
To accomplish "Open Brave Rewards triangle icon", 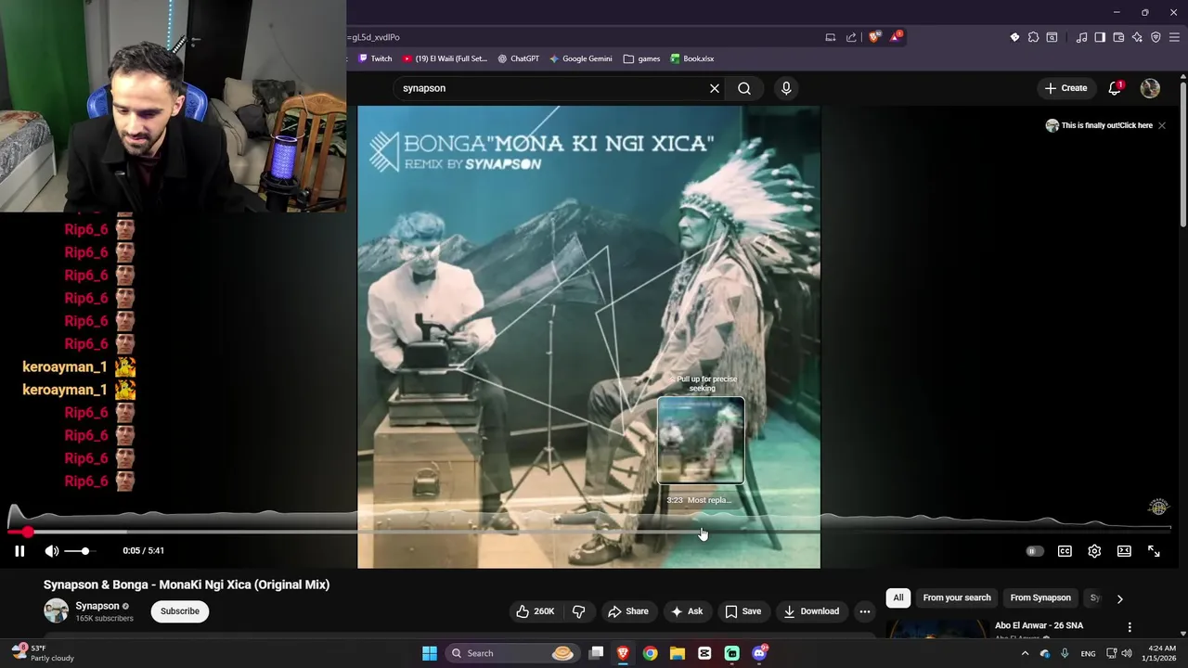I will (x=896, y=37).
